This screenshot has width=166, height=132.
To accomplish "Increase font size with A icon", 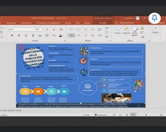I will (x=47, y=30).
